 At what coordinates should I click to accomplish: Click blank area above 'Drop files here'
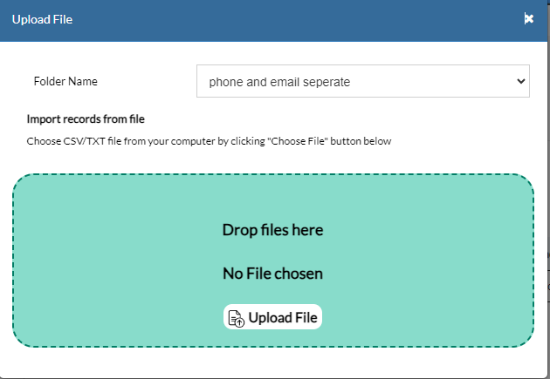click(x=272, y=199)
